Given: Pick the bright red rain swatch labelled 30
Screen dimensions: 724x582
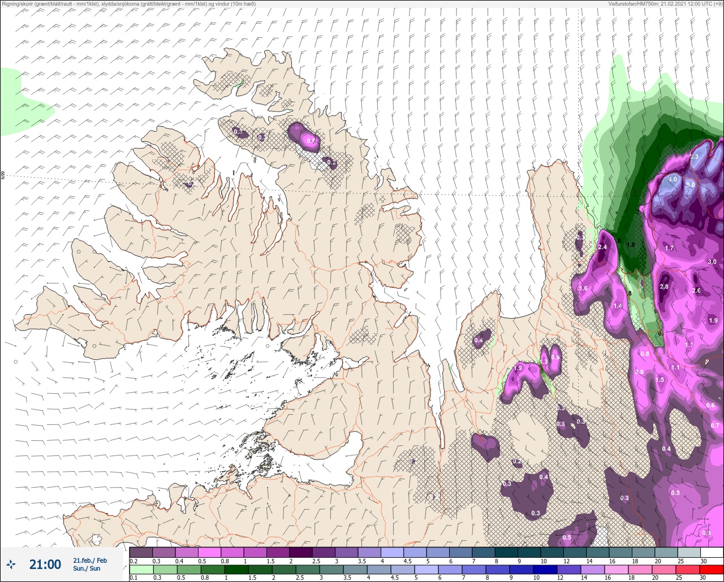Looking at the screenshot, I should 712,570.
